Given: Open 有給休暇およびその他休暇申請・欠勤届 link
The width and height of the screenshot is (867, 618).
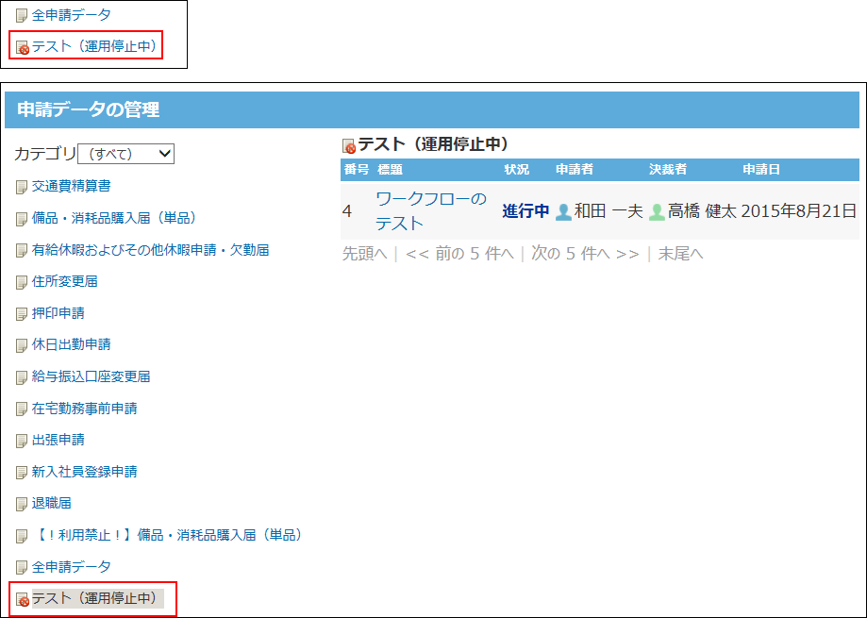Looking at the screenshot, I should (x=150, y=250).
